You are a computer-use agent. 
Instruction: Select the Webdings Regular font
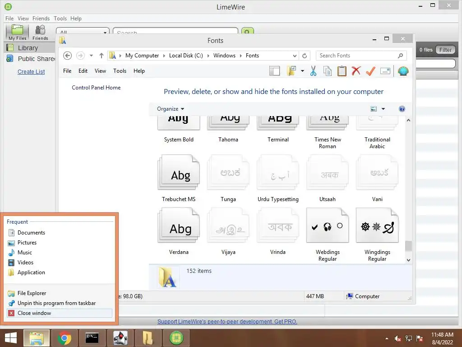pyautogui.click(x=328, y=235)
